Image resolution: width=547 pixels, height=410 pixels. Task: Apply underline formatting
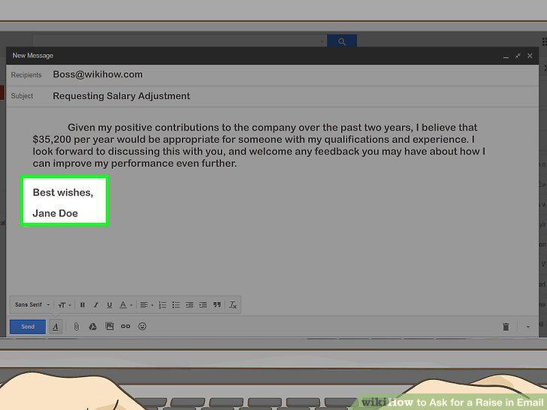(x=109, y=305)
